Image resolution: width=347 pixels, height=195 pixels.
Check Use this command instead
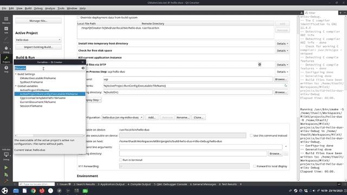[x=251, y=135]
